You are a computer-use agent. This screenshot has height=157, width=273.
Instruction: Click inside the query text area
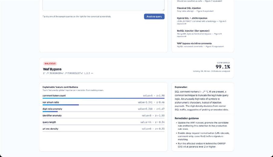(103, 5)
